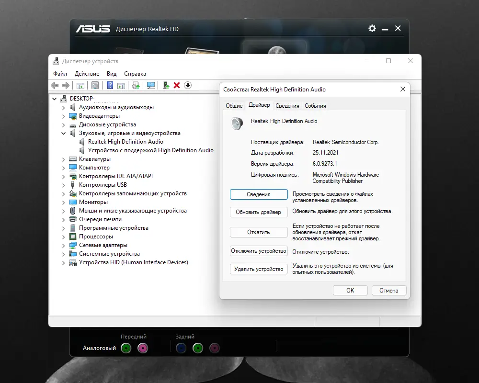Expand the Видеоадаптеры category
479x383 pixels.
[x=64, y=116]
